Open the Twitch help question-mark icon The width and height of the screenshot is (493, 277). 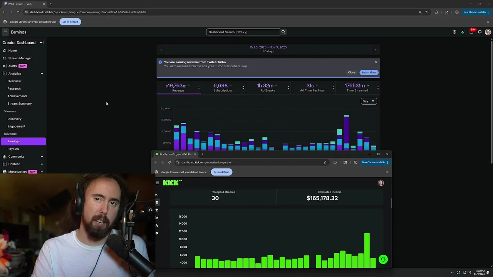click(454, 32)
